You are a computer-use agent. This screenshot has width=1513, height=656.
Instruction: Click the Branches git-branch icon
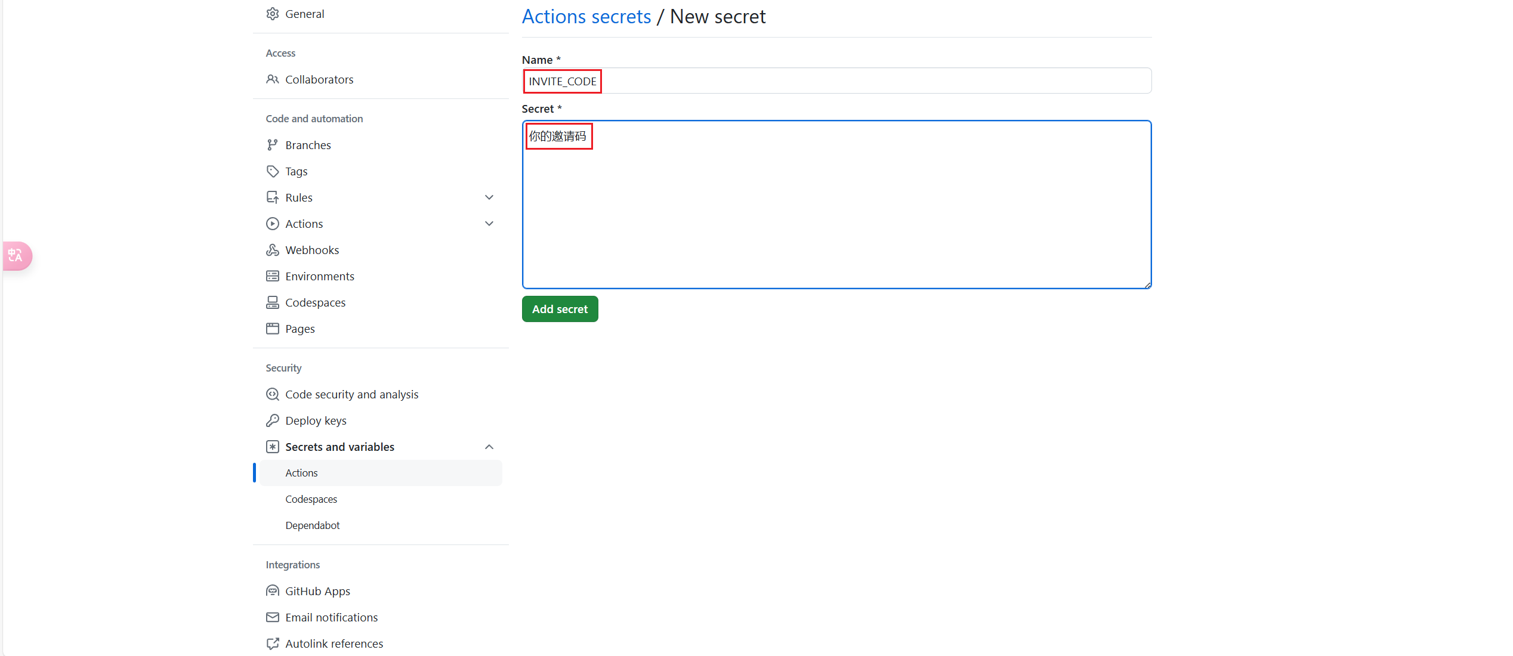[273, 145]
